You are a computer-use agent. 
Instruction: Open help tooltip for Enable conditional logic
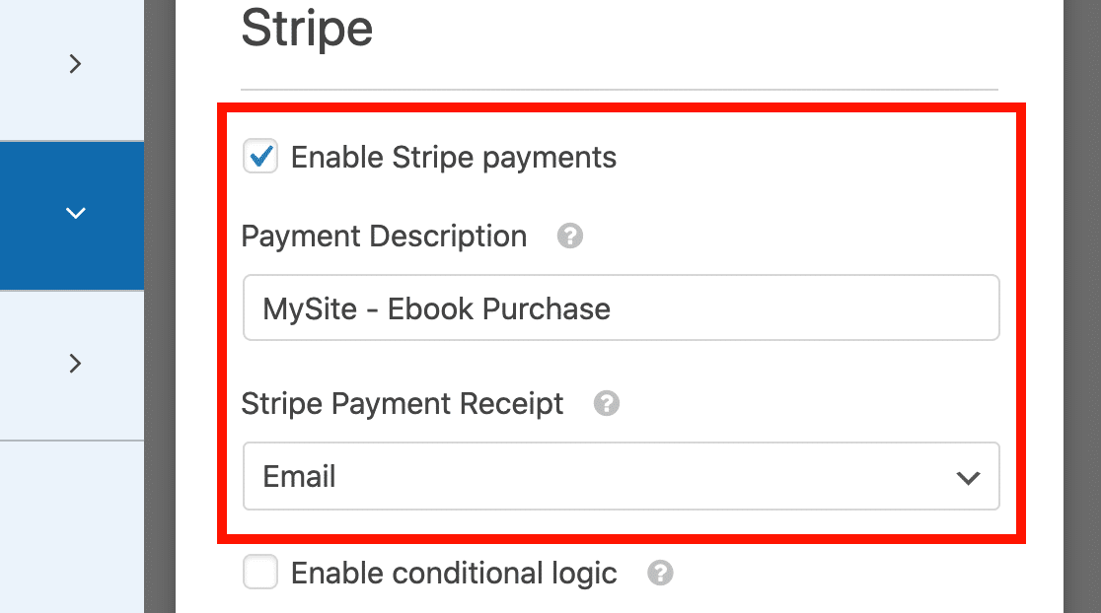(660, 573)
